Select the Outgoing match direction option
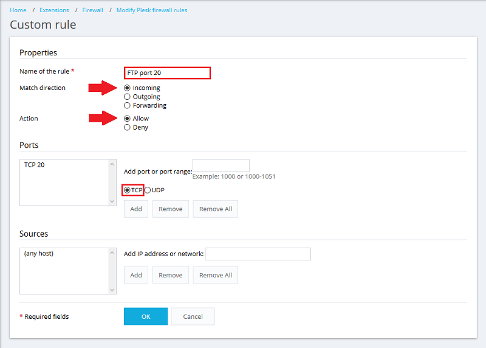The image size is (486, 348). click(x=127, y=96)
